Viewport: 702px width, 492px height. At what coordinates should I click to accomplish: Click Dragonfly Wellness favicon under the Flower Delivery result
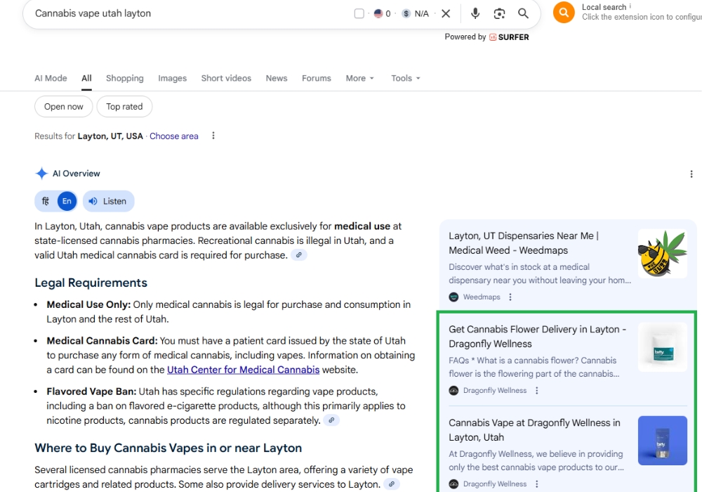453,390
